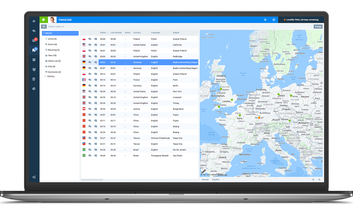Screen dimensions: 353x205
Task: Click Austria flag in Burgenland row
Action: [x=84, y=109]
